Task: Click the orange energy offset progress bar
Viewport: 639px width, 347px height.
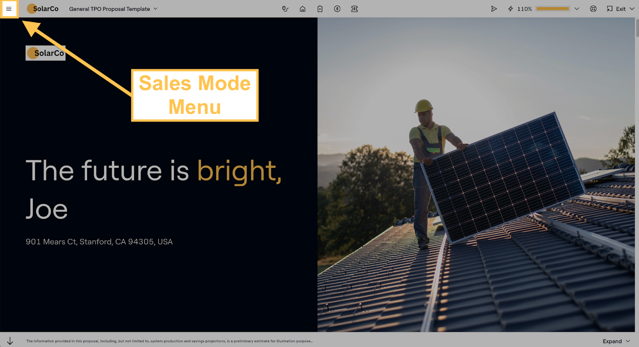Action: [552, 9]
